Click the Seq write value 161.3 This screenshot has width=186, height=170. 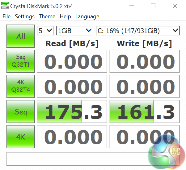pyautogui.click(x=145, y=111)
